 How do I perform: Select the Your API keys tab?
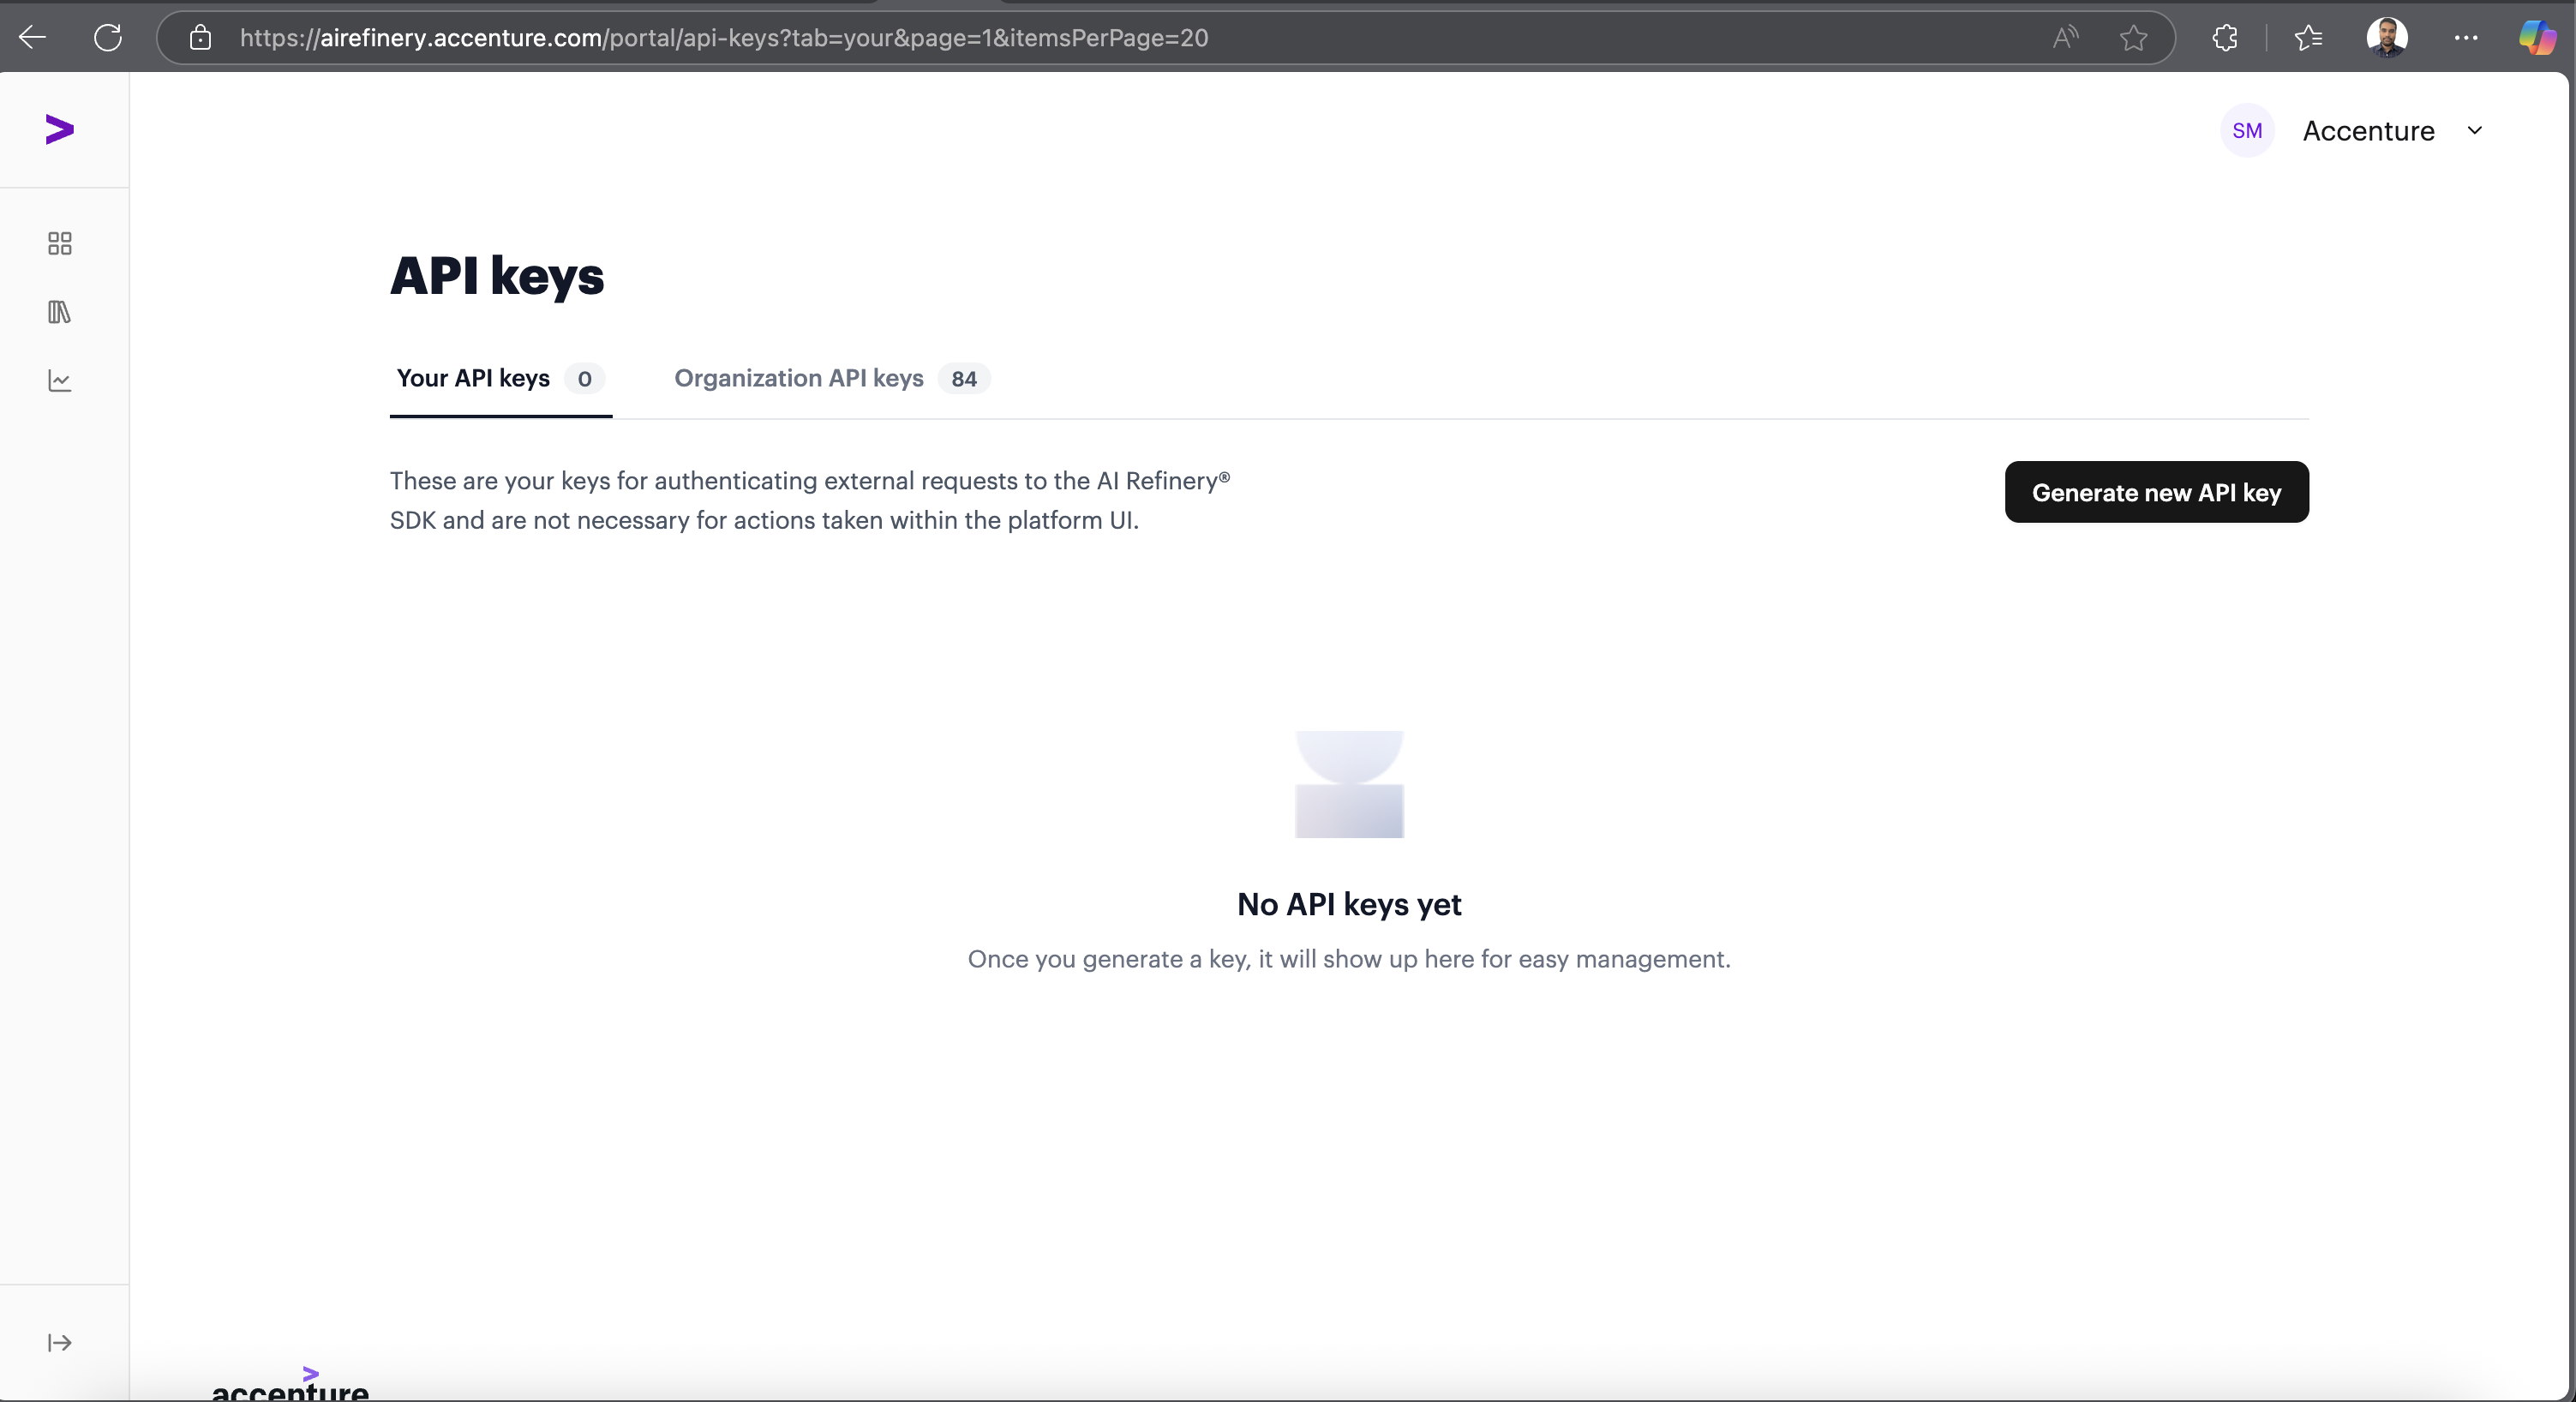[x=500, y=379]
